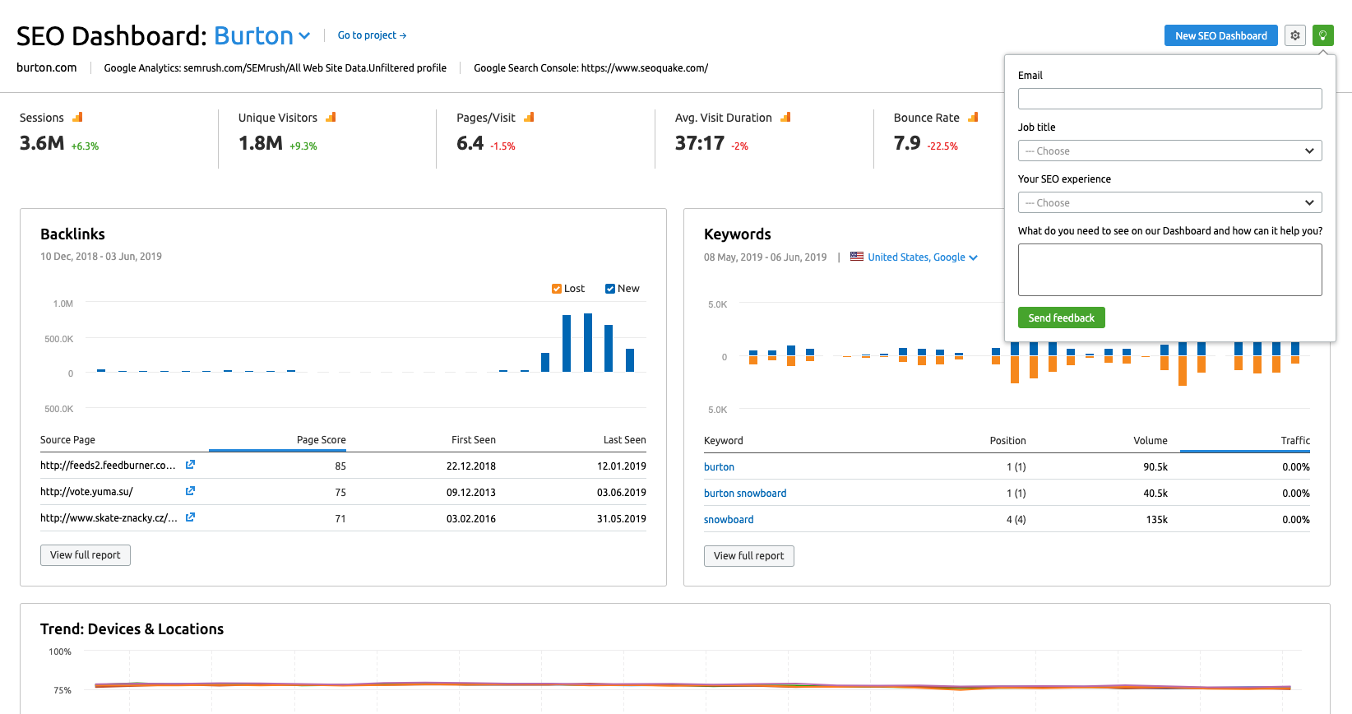
Task: Sort keywords by Traffic column
Action: click(x=1294, y=441)
